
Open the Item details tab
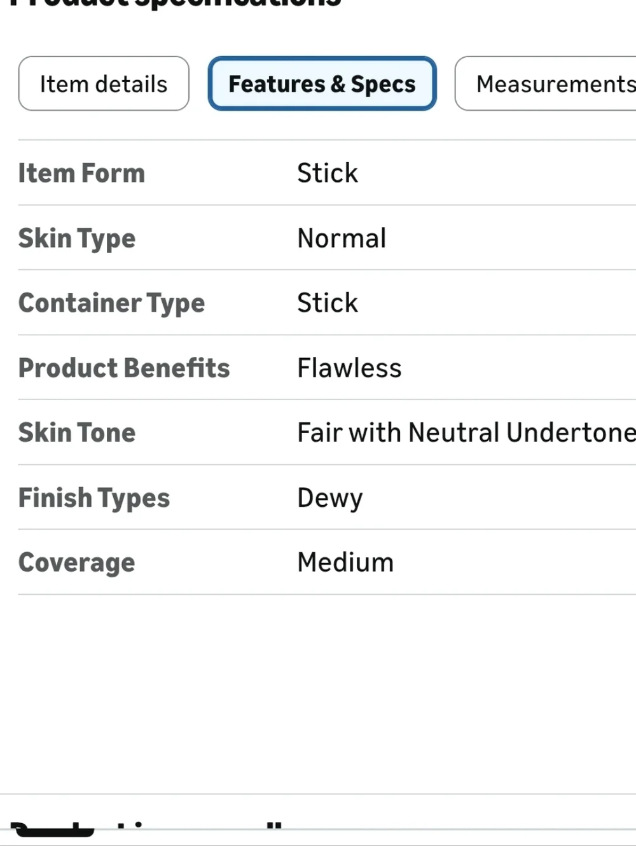[x=104, y=83]
